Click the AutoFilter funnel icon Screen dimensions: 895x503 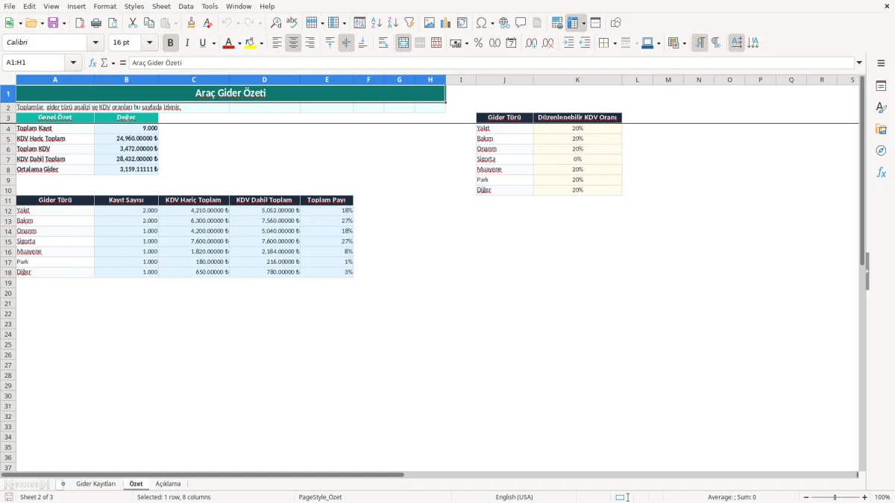click(409, 23)
